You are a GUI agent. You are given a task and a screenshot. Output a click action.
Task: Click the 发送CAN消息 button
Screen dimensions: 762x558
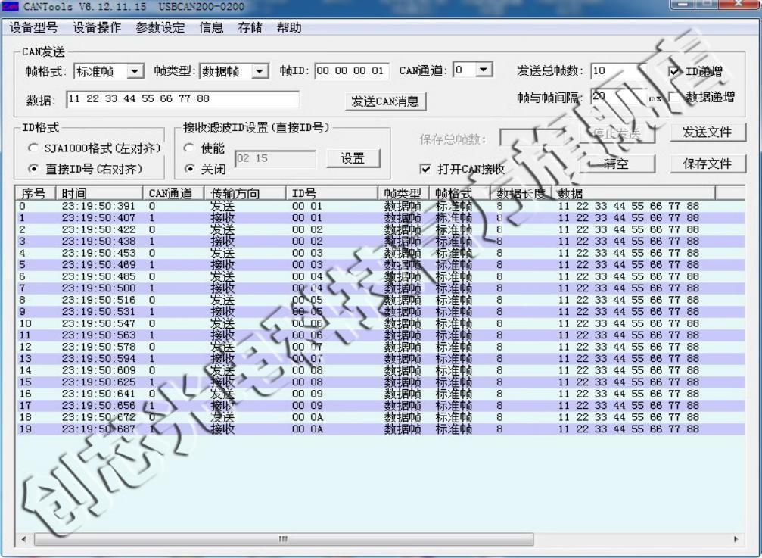tap(386, 101)
